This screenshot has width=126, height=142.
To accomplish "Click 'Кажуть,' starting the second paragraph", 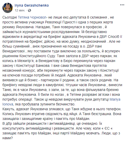I will pyautogui.click(x=8, y=109).
